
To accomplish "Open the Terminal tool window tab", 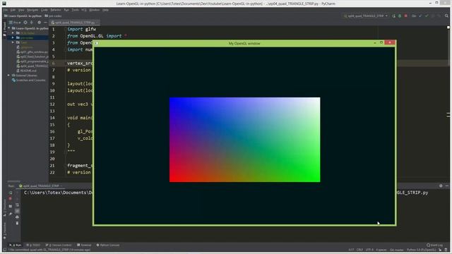I will [x=84, y=245].
